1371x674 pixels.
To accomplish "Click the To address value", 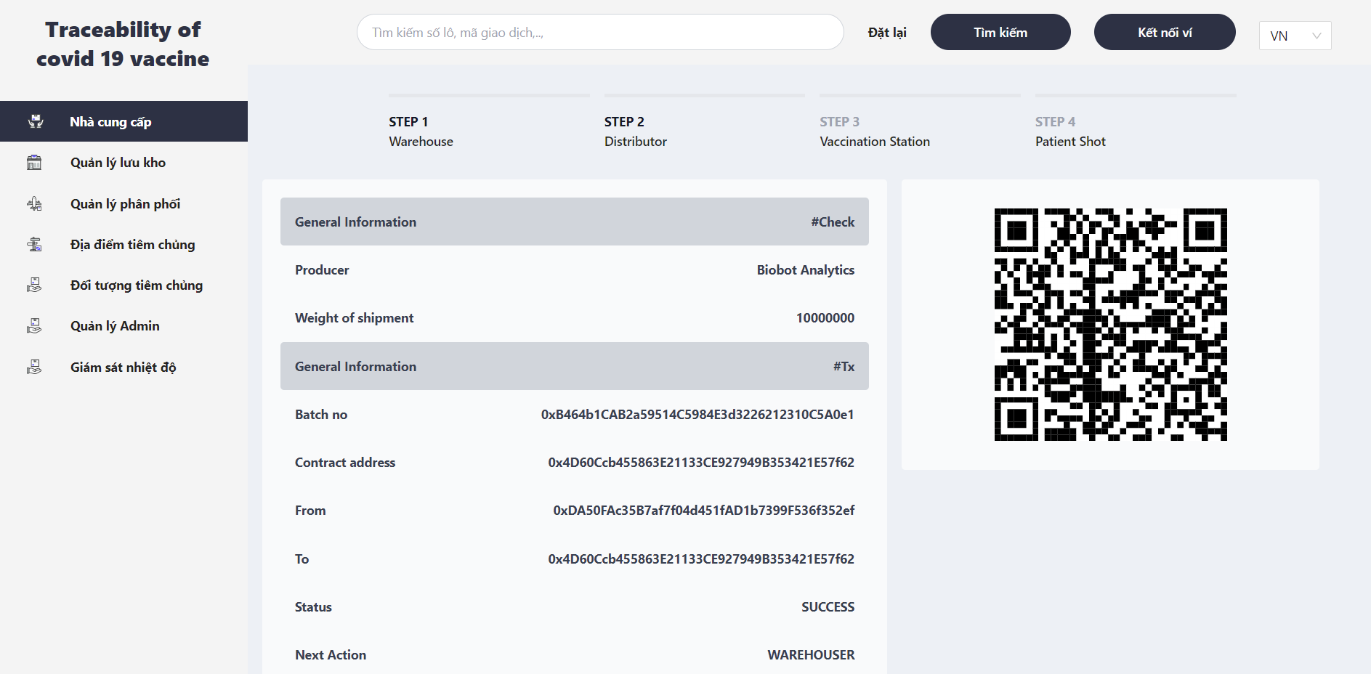I will tap(701, 559).
